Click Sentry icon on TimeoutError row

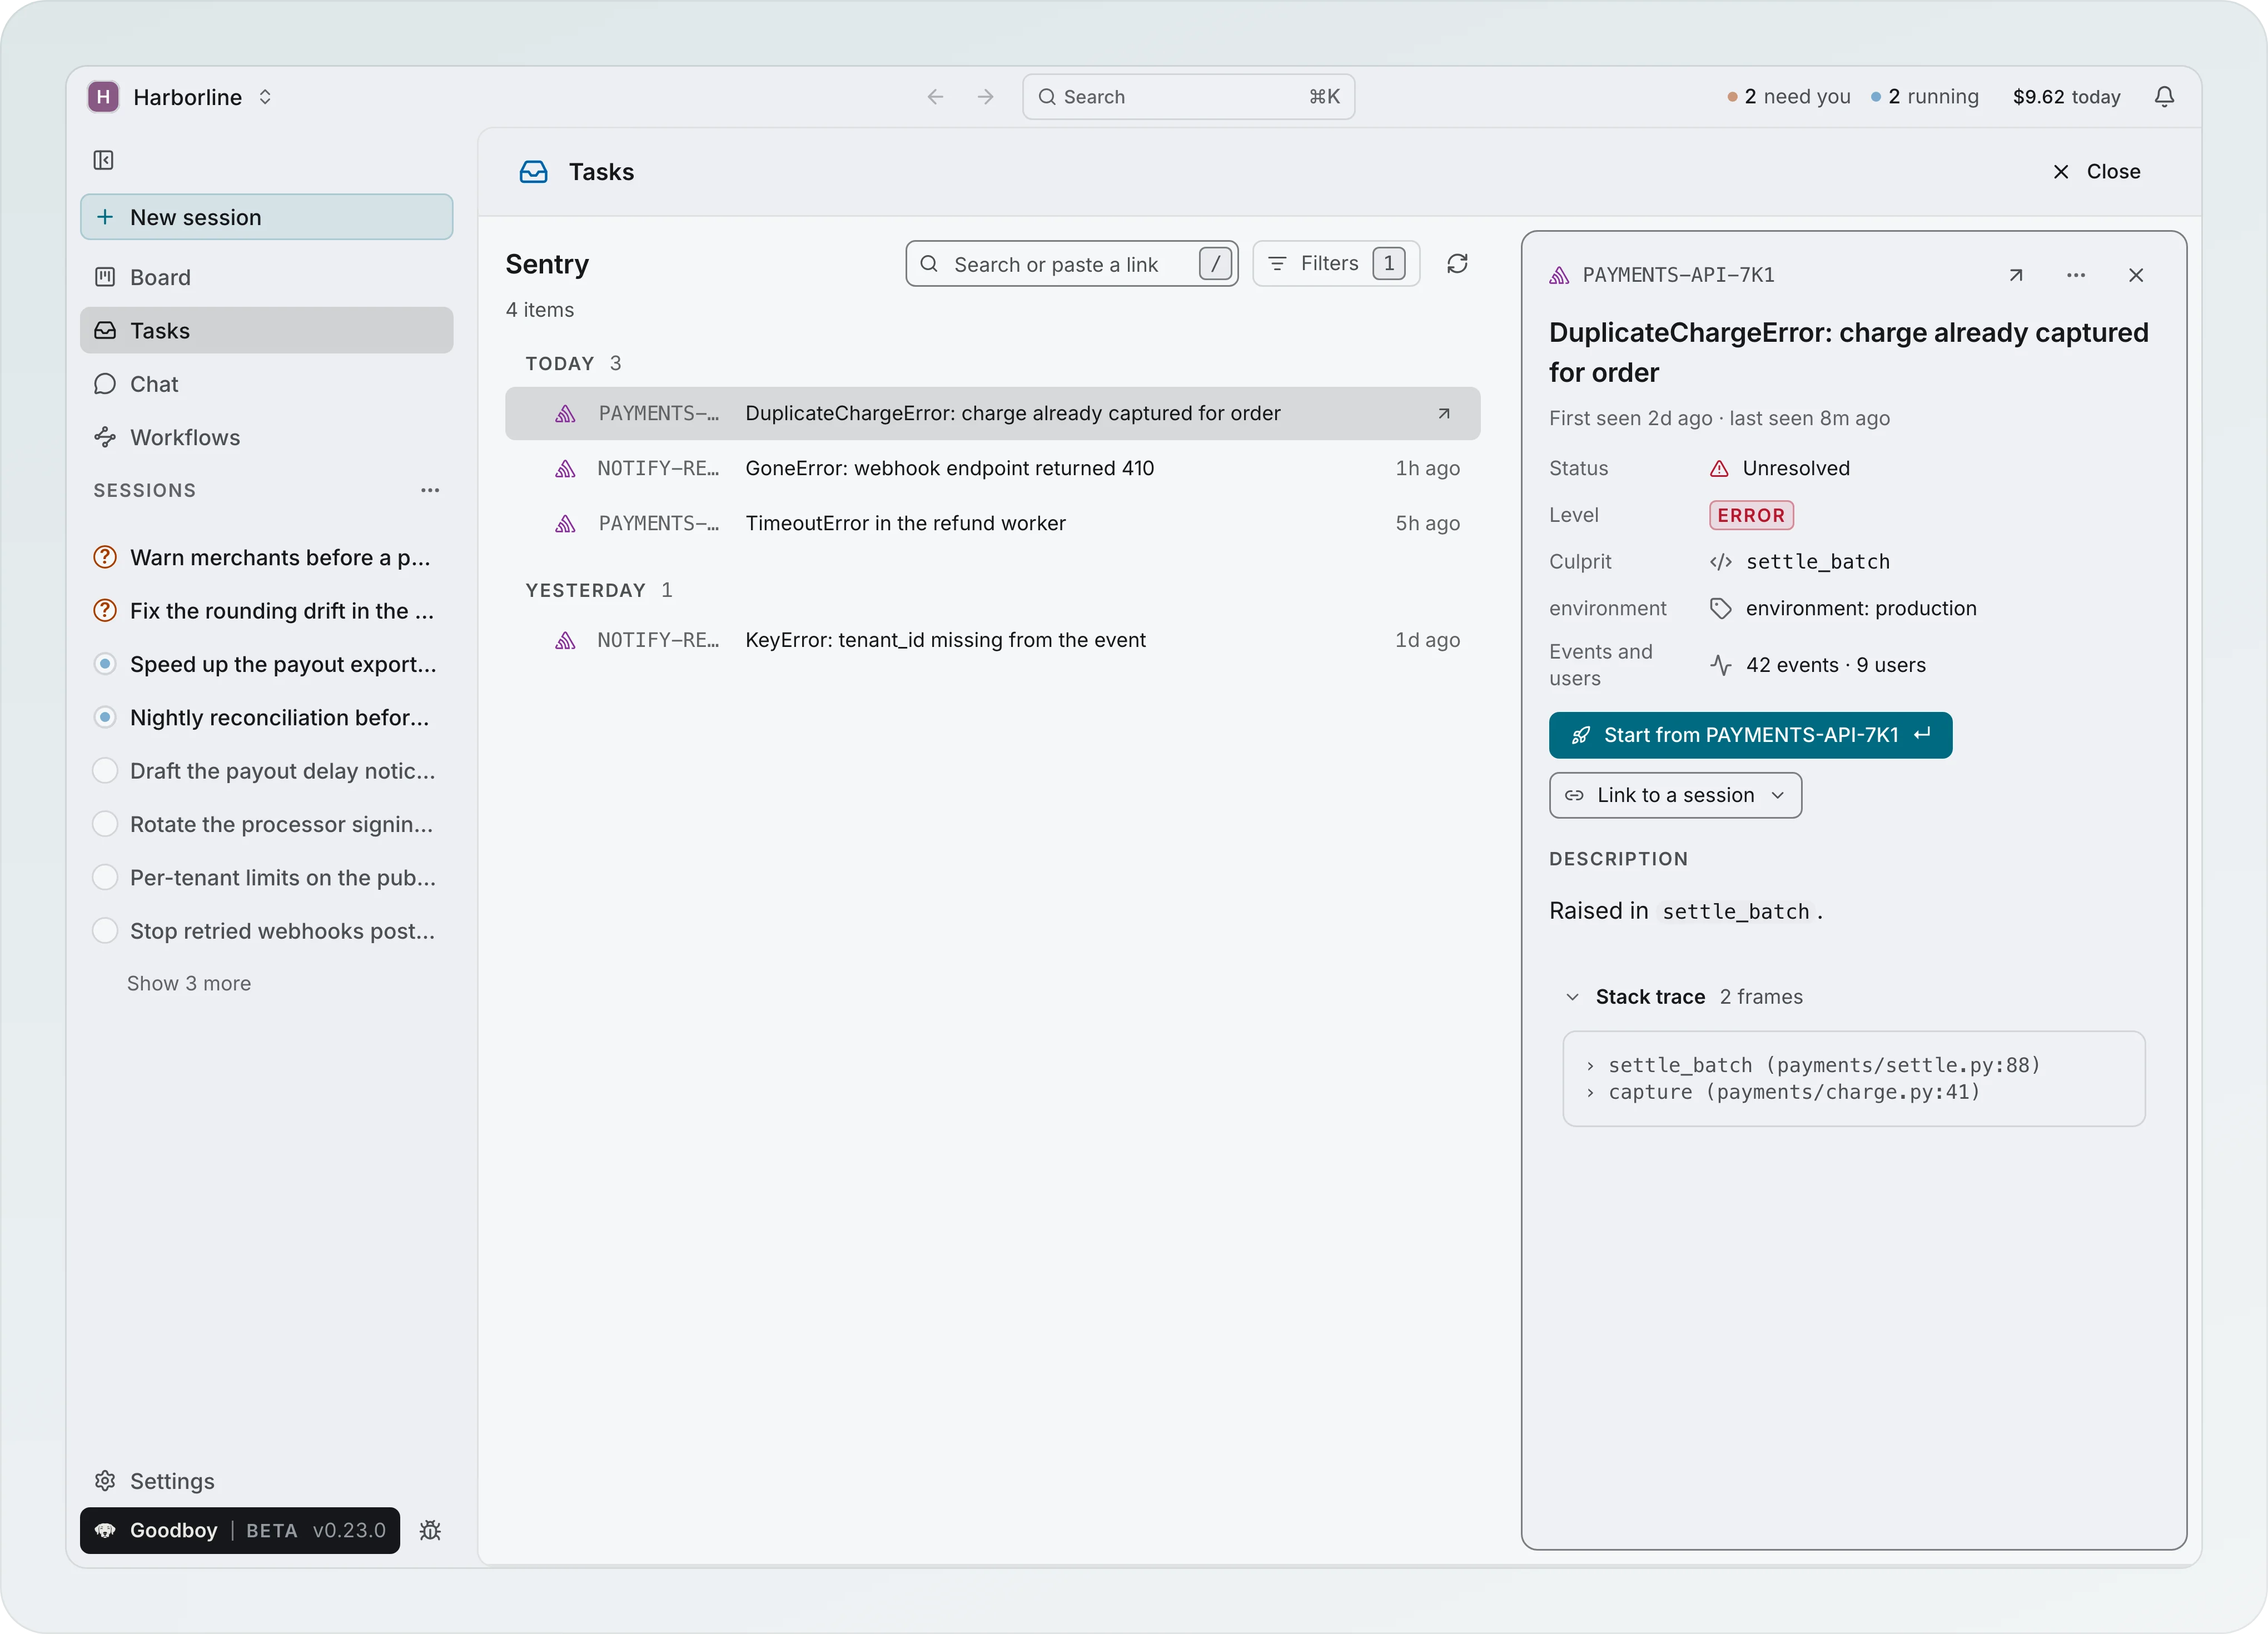[565, 523]
